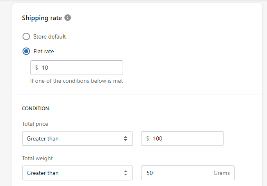
Task: Click the CONDITION section heading
Action: 35,109
